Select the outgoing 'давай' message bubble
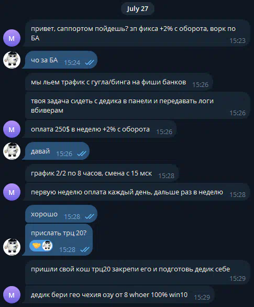This screenshot has width=254, height=307. [x=56, y=151]
